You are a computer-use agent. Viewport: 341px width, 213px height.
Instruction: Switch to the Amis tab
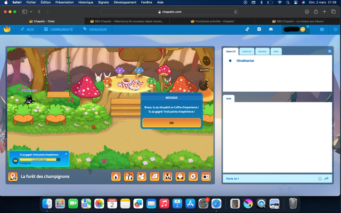click(247, 51)
